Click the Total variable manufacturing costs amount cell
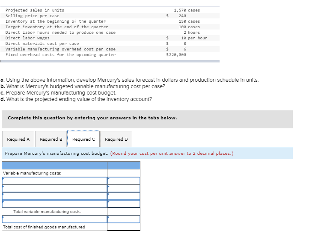The width and height of the screenshot is (336, 231). point(124,211)
